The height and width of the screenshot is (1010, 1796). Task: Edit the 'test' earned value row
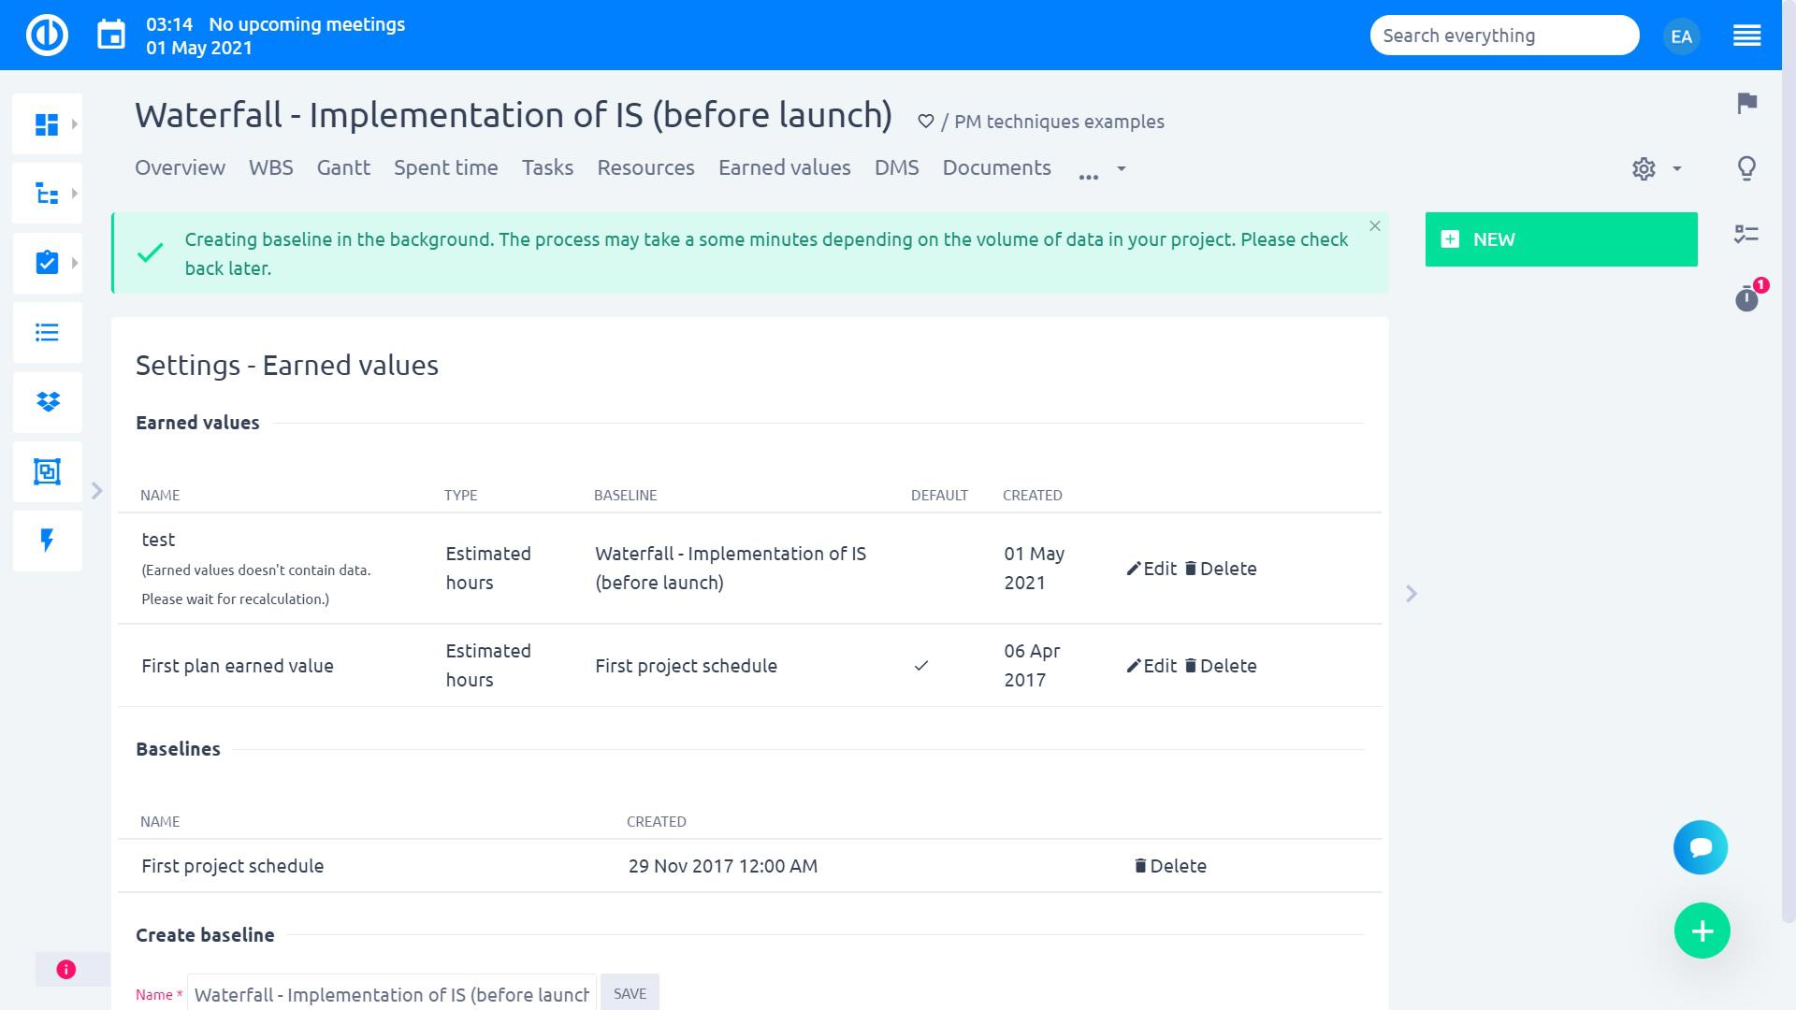click(x=1151, y=569)
